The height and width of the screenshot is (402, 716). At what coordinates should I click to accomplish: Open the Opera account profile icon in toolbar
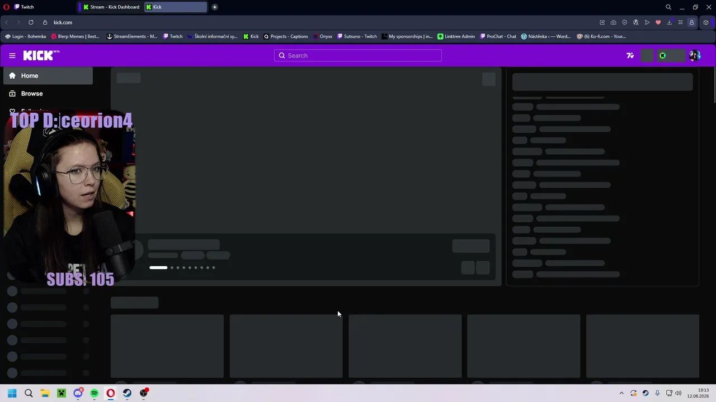(x=692, y=22)
